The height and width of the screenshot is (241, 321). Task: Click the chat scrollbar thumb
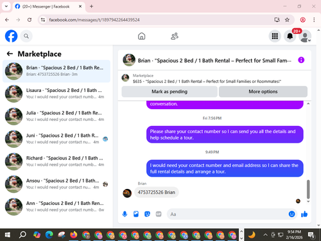[x=308, y=189]
